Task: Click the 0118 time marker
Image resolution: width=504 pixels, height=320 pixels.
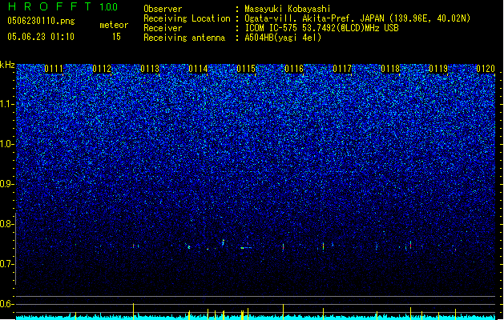Action: (x=390, y=69)
